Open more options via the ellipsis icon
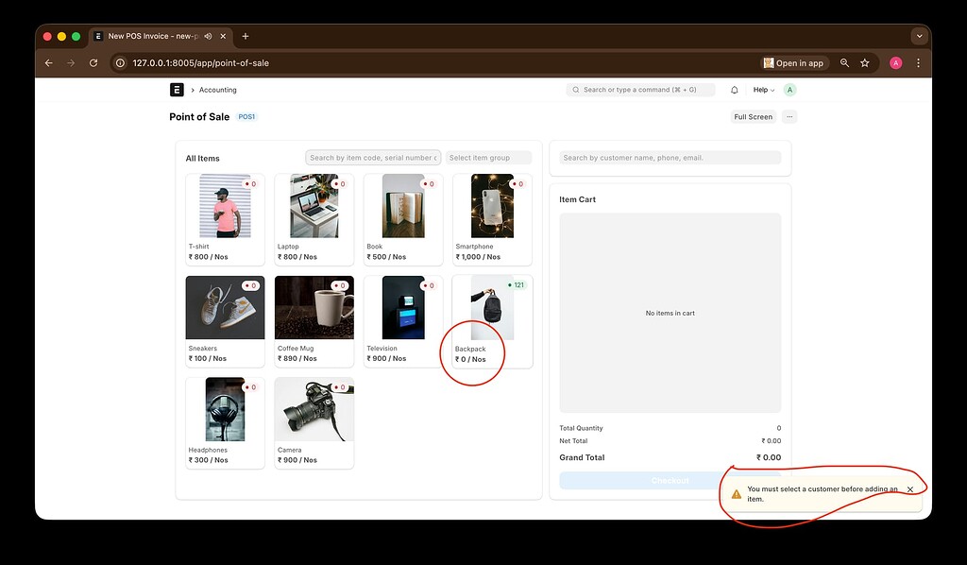 pyautogui.click(x=789, y=116)
